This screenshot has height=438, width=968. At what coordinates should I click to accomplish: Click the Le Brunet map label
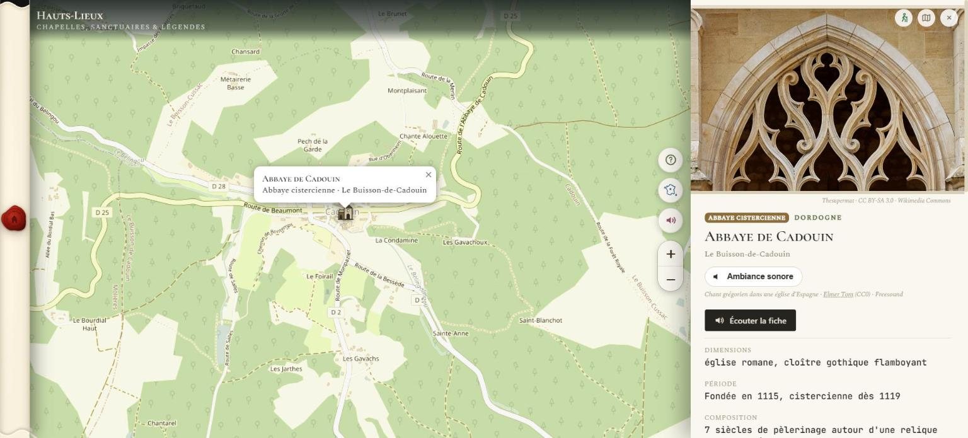click(x=392, y=13)
